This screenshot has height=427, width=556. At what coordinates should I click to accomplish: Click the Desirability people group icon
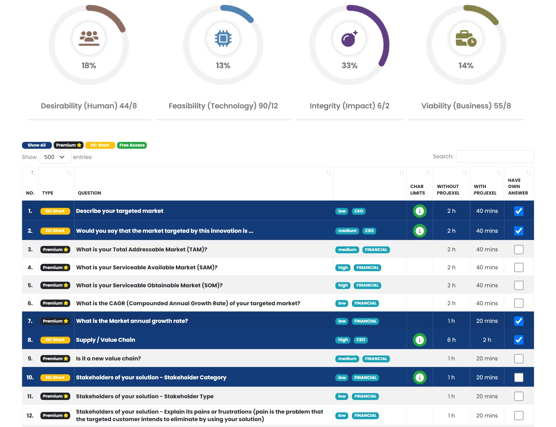click(89, 38)
